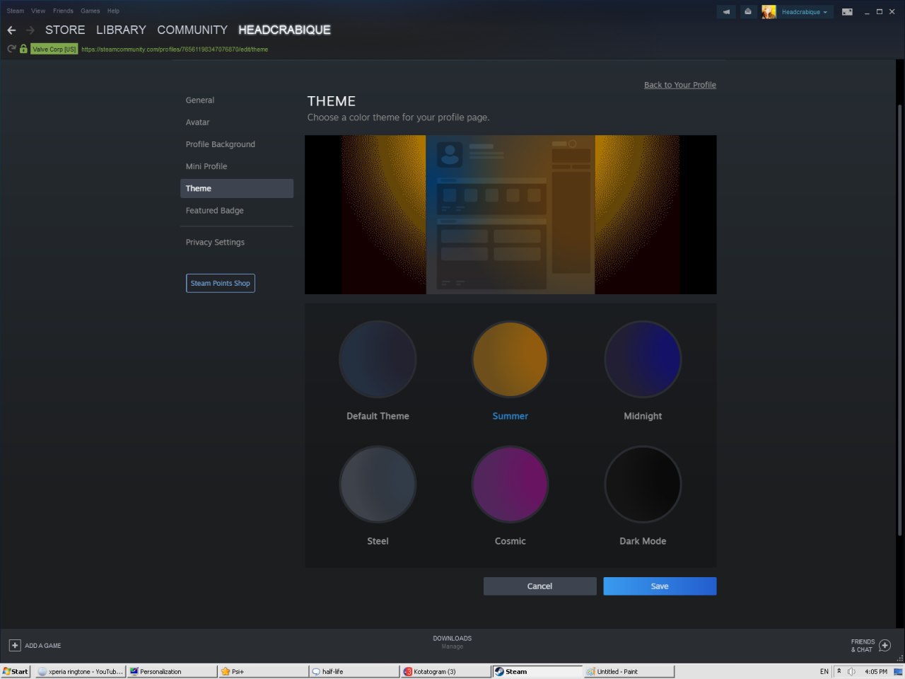Follow the Back to Your Profile link

(680, 85)
